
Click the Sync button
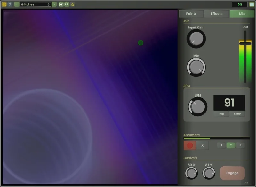237,114
